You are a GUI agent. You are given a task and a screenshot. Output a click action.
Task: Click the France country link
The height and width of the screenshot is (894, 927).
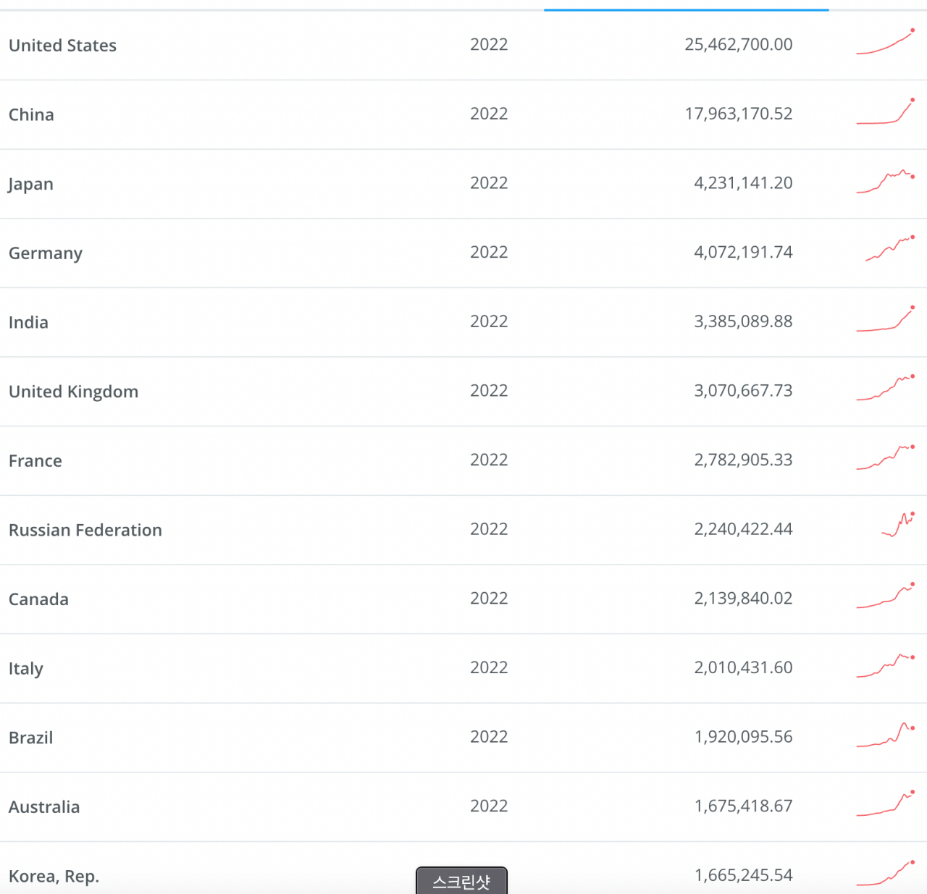tap(35, 461)
